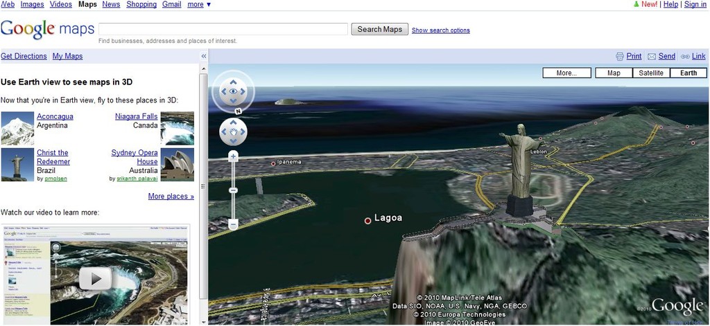710x326 pixels.
Task: Play the Earth view tutorial video
Action: click(96, 278)
